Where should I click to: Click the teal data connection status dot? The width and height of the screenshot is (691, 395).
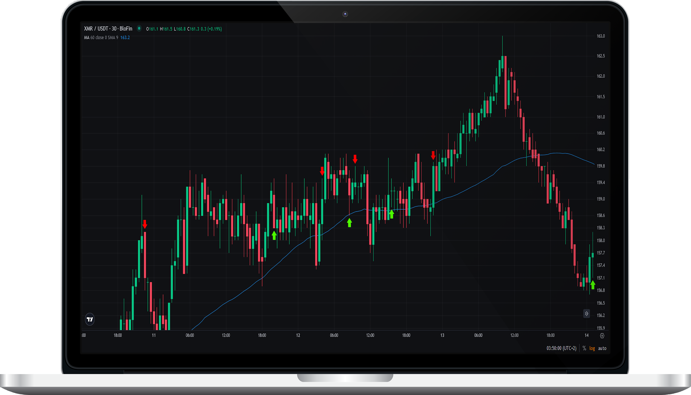[139, 28]
